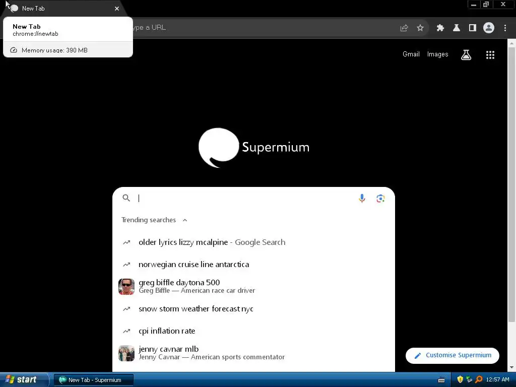Click the share this page icon
The image size is (516, 387).
[x=404, y=28]
